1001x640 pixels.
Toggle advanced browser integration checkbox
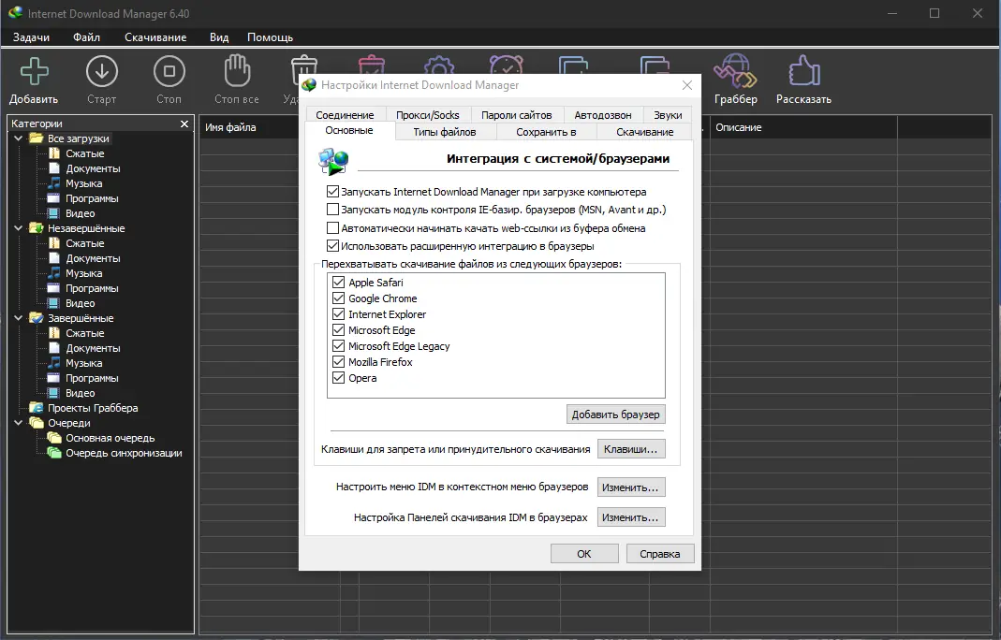[332, 246]
